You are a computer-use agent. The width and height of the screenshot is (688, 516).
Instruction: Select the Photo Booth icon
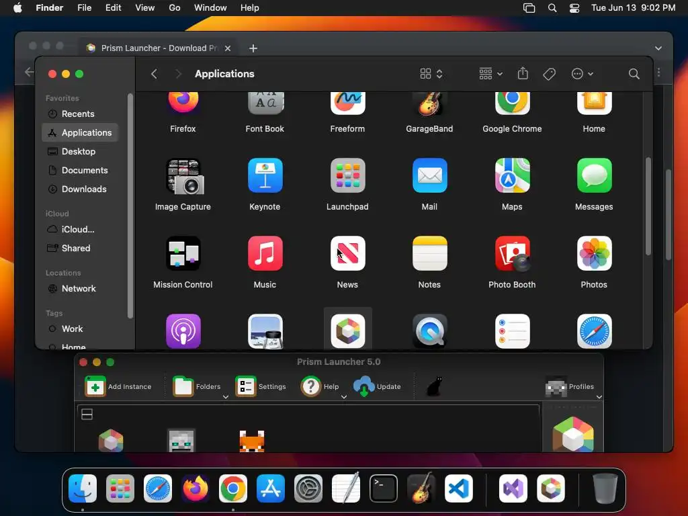(x=512, y=253)
